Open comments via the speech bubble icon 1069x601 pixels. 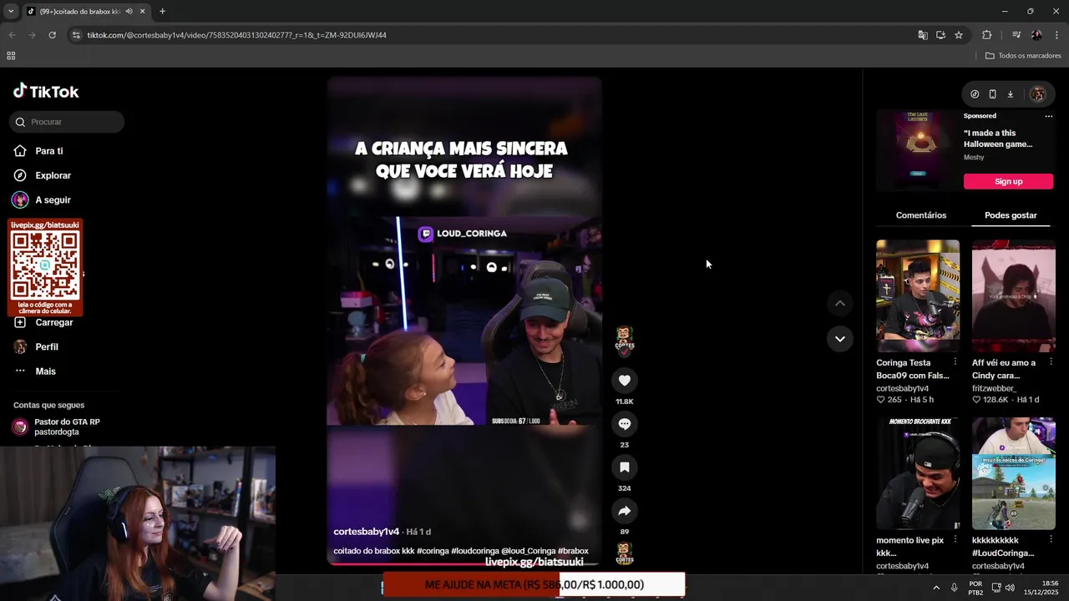click(624, 424)
